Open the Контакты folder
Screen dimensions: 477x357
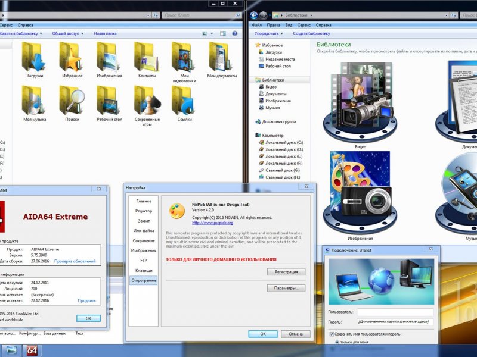pyautogui.click(x=147, y=60)
